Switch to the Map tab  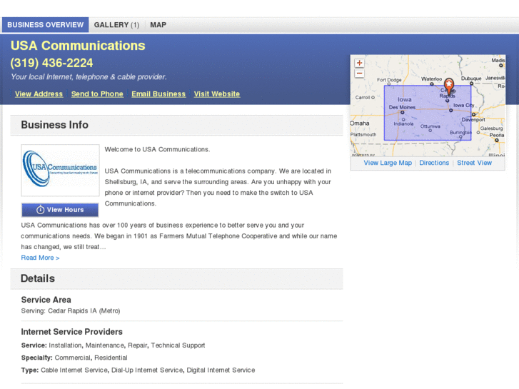158,25
